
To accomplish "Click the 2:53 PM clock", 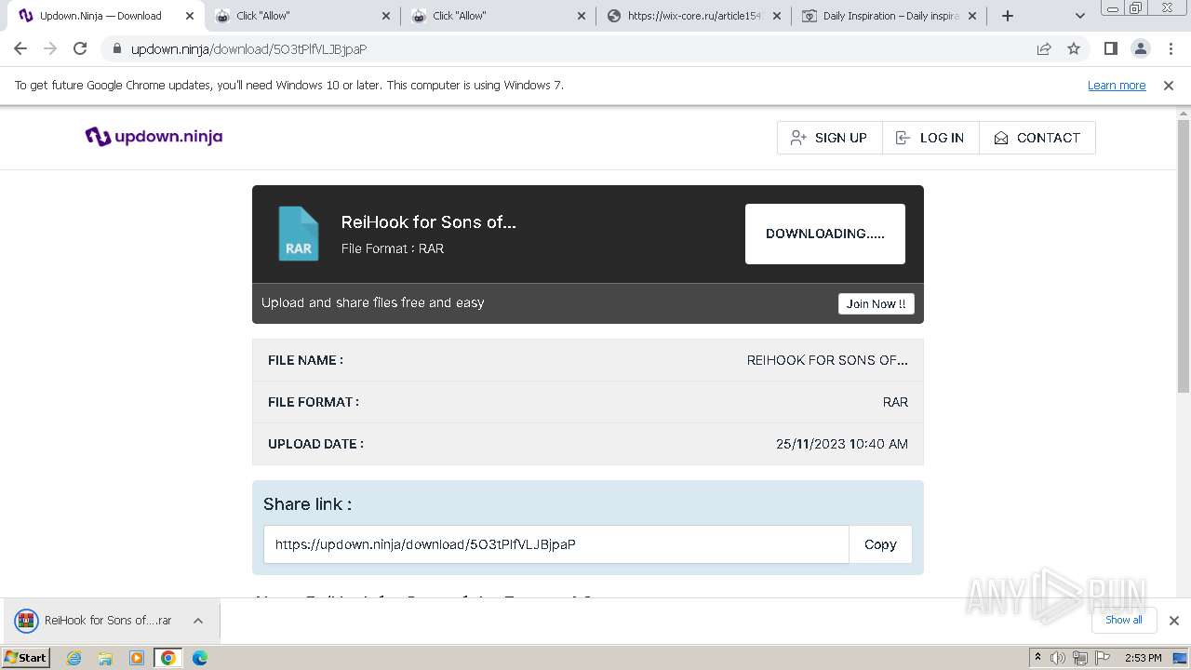I will [x=1143, y=658].
